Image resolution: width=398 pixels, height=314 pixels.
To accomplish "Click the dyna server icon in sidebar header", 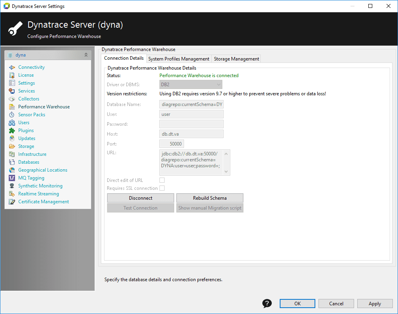I will 10,55.
